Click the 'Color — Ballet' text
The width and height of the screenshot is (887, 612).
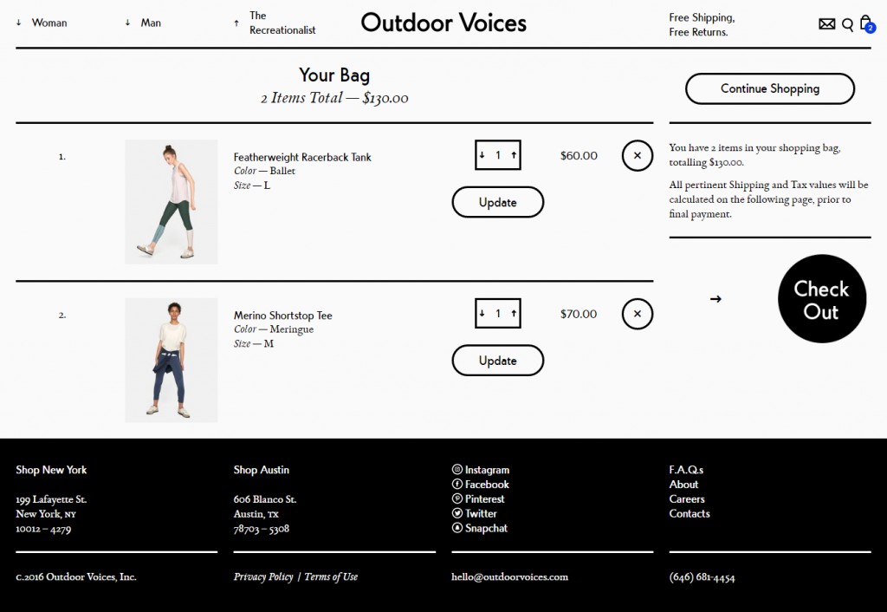click(x=264, y=171)
